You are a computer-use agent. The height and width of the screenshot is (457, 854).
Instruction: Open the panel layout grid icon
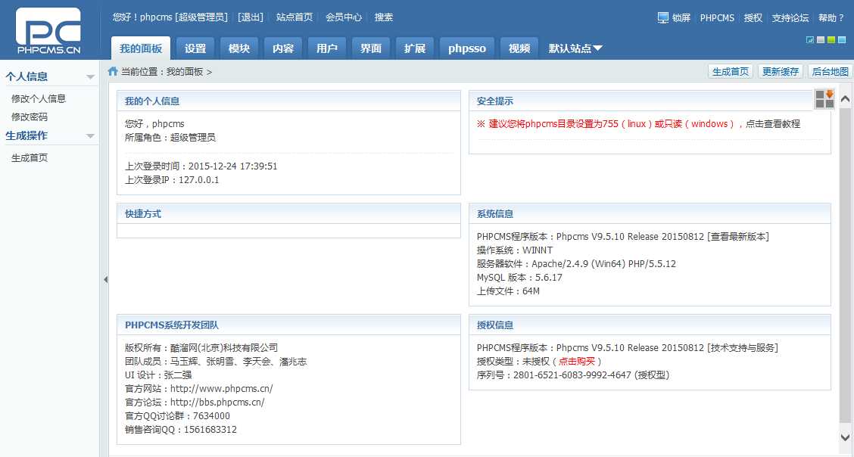pyautogui.click(x=824, y=99)
